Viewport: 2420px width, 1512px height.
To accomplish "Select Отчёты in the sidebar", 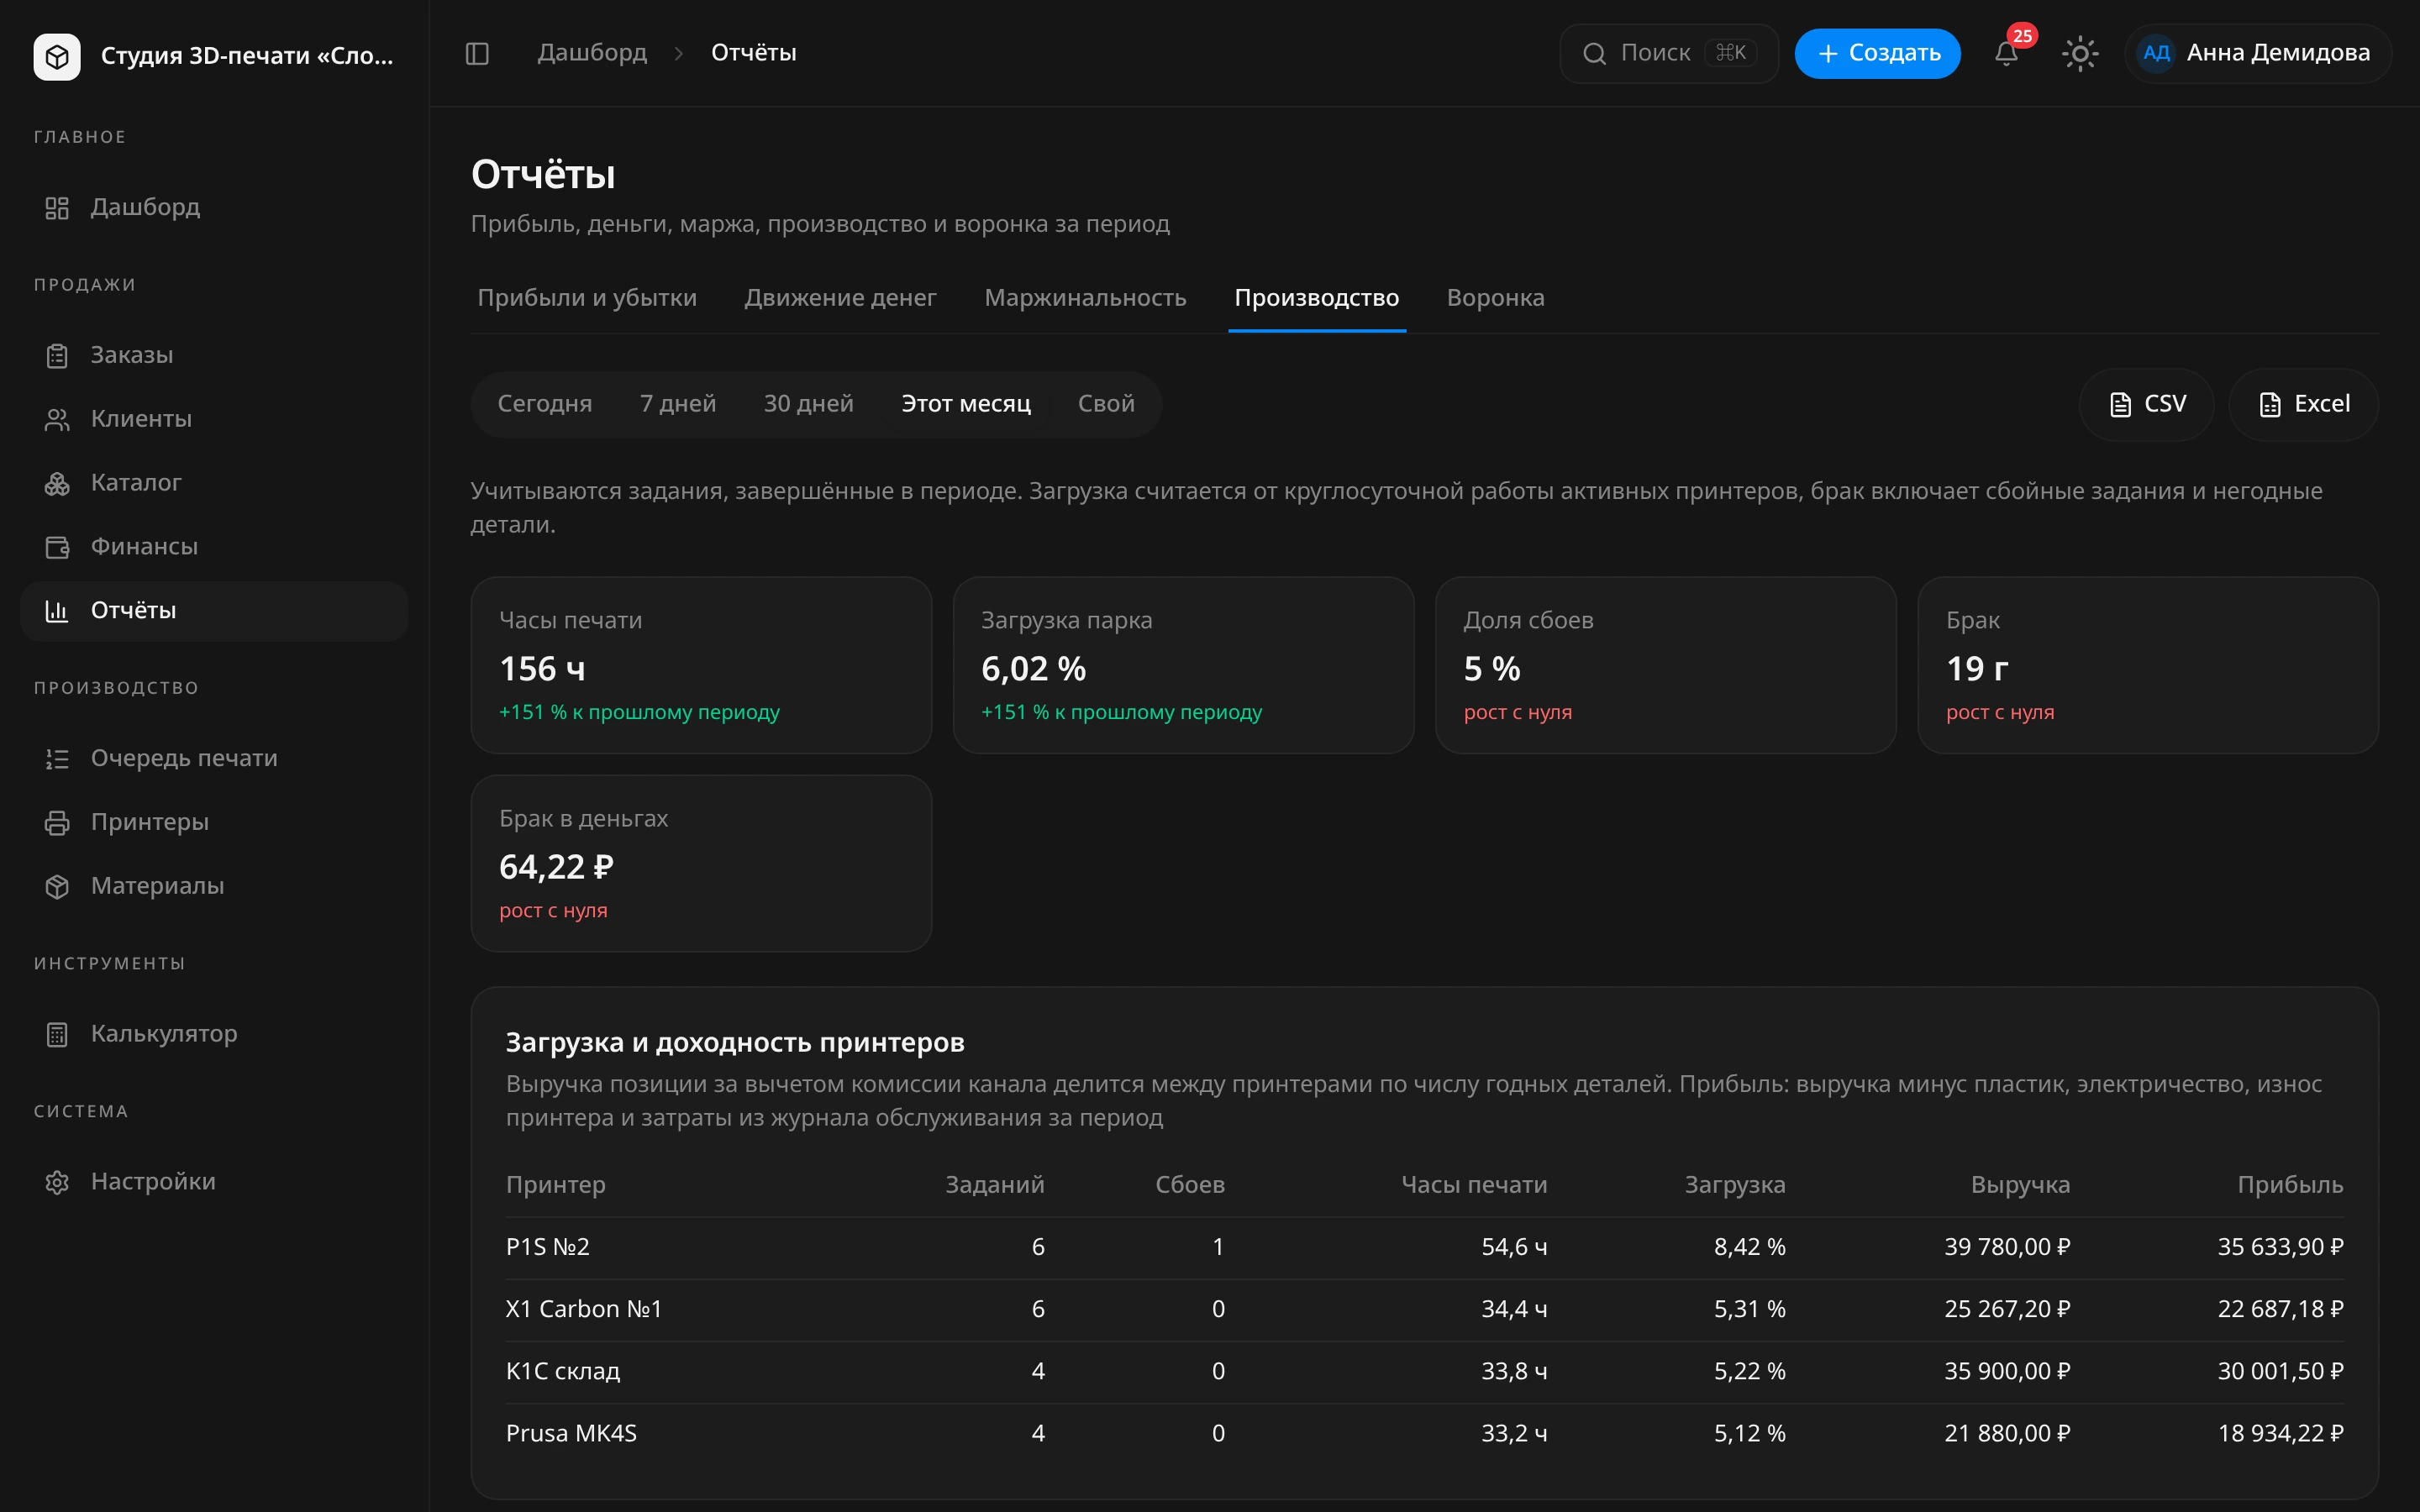I will point(214,611).
